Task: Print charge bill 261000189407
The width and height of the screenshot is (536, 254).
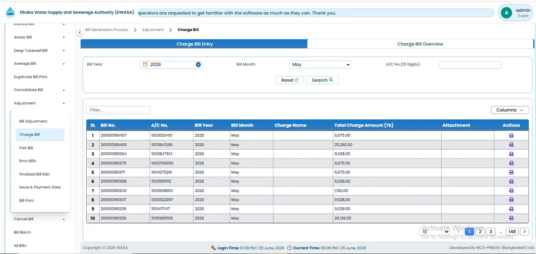Action: coord(511,136)
